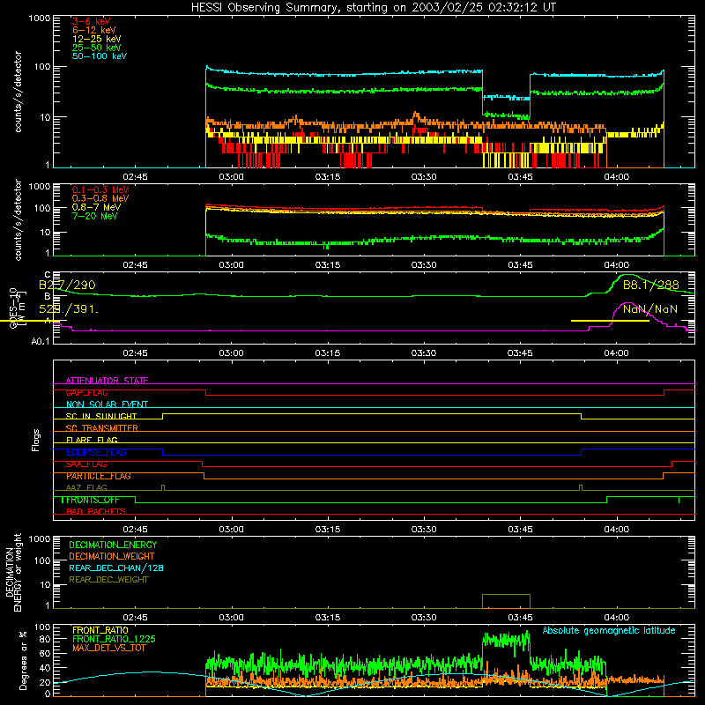Click the 02:45 tick label under the top panel
This screenshot has height=705, width=705.
pos(135,177)
